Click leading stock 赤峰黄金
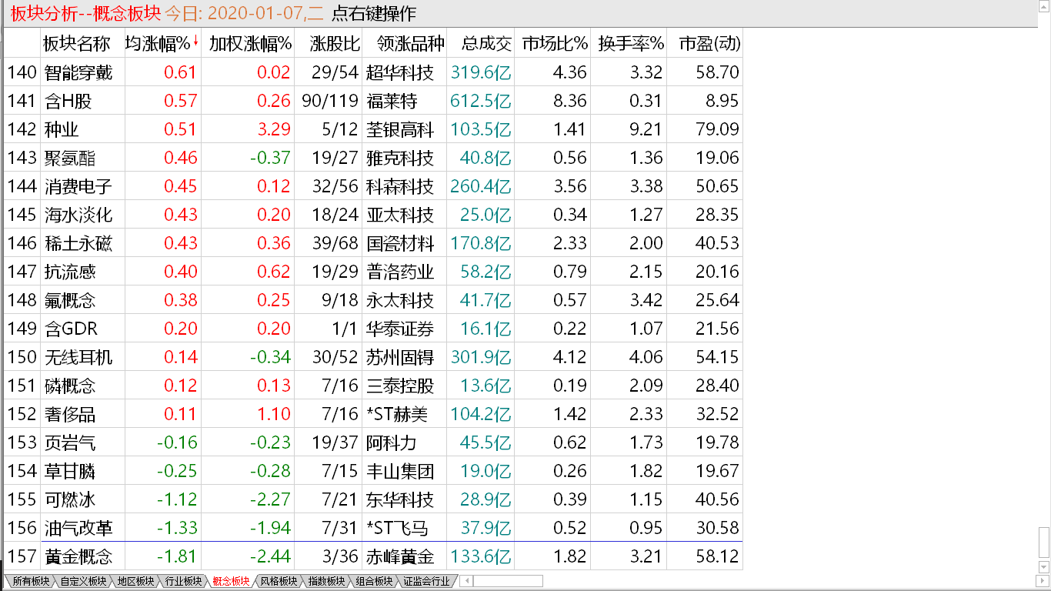 tap(400, 556)
